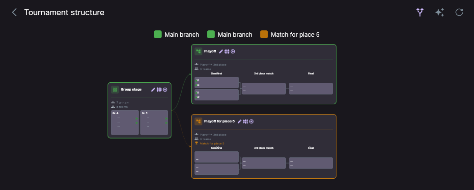
Task: Click the branch split icon in top toolbar
Action: (x=419, y=12)
